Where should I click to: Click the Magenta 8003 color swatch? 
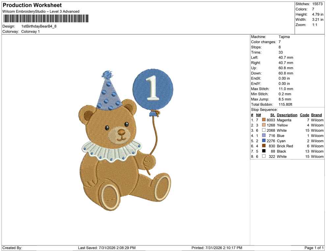264,120
